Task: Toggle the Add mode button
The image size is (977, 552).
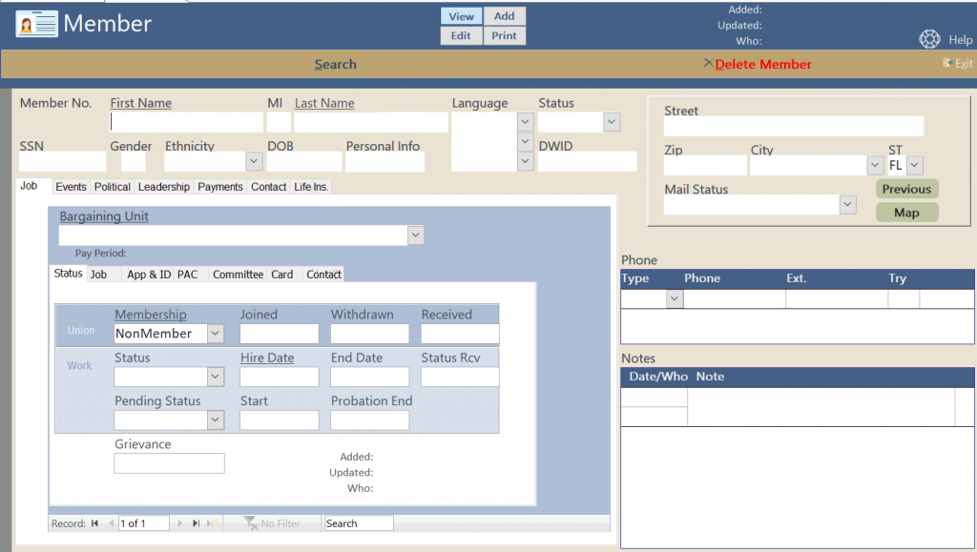Action: point(504,16)
